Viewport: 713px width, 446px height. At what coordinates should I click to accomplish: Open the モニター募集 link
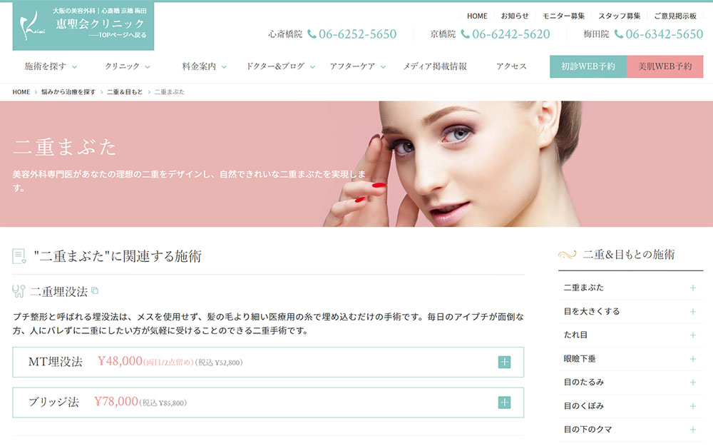click(x=563, y=16)
